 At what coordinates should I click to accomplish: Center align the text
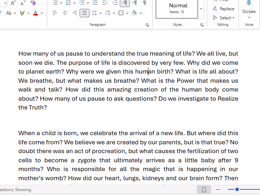click(x=65, y=13)
